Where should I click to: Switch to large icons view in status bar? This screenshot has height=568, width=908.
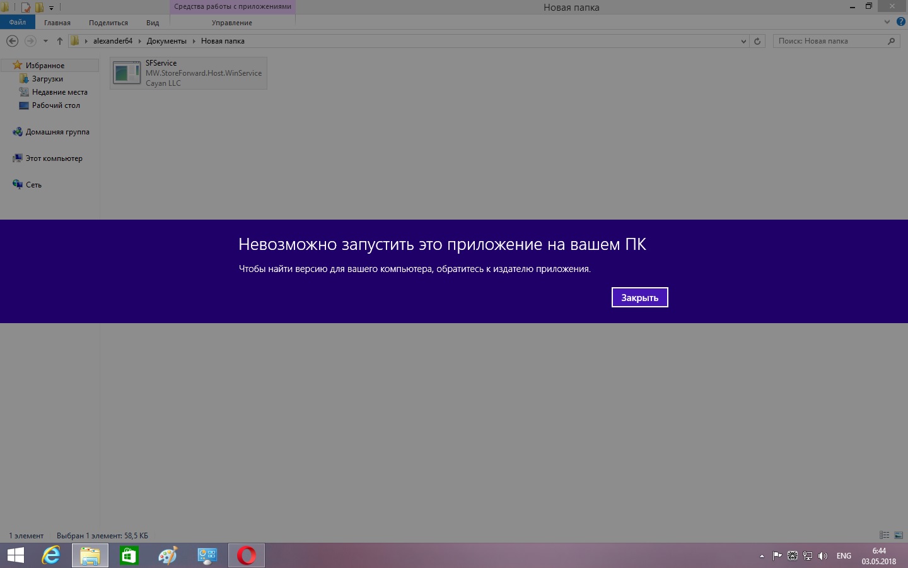[x=899, y=535]
